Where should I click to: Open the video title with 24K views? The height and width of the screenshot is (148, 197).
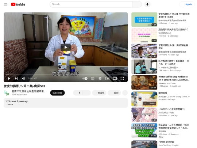(x=173, y=47)
